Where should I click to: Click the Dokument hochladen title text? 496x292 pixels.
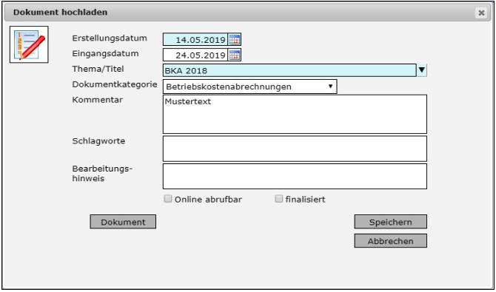[61, 13]
